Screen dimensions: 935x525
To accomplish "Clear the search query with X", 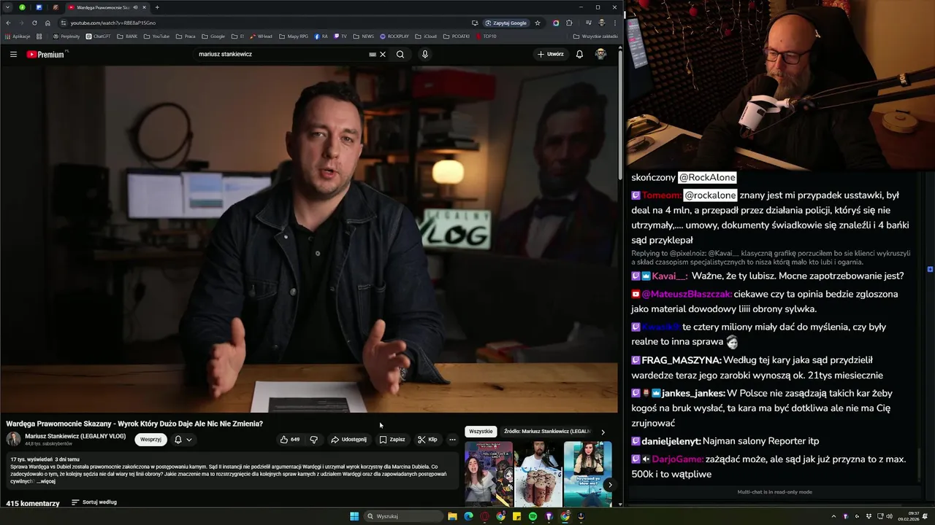I will click(x=383, y=54).
